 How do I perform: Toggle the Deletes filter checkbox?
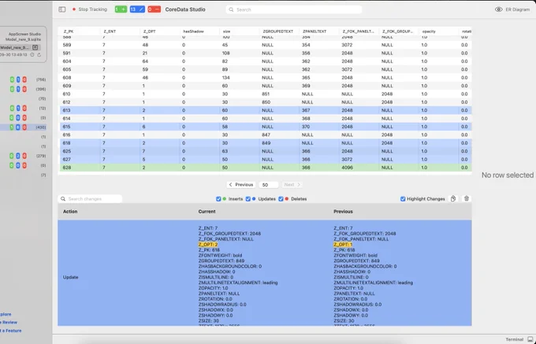[281, 199]
